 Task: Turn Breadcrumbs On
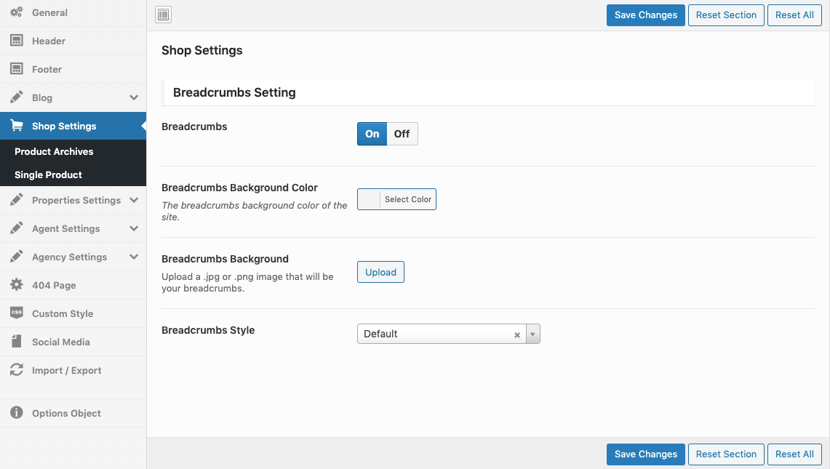click(x=372, y=134)
